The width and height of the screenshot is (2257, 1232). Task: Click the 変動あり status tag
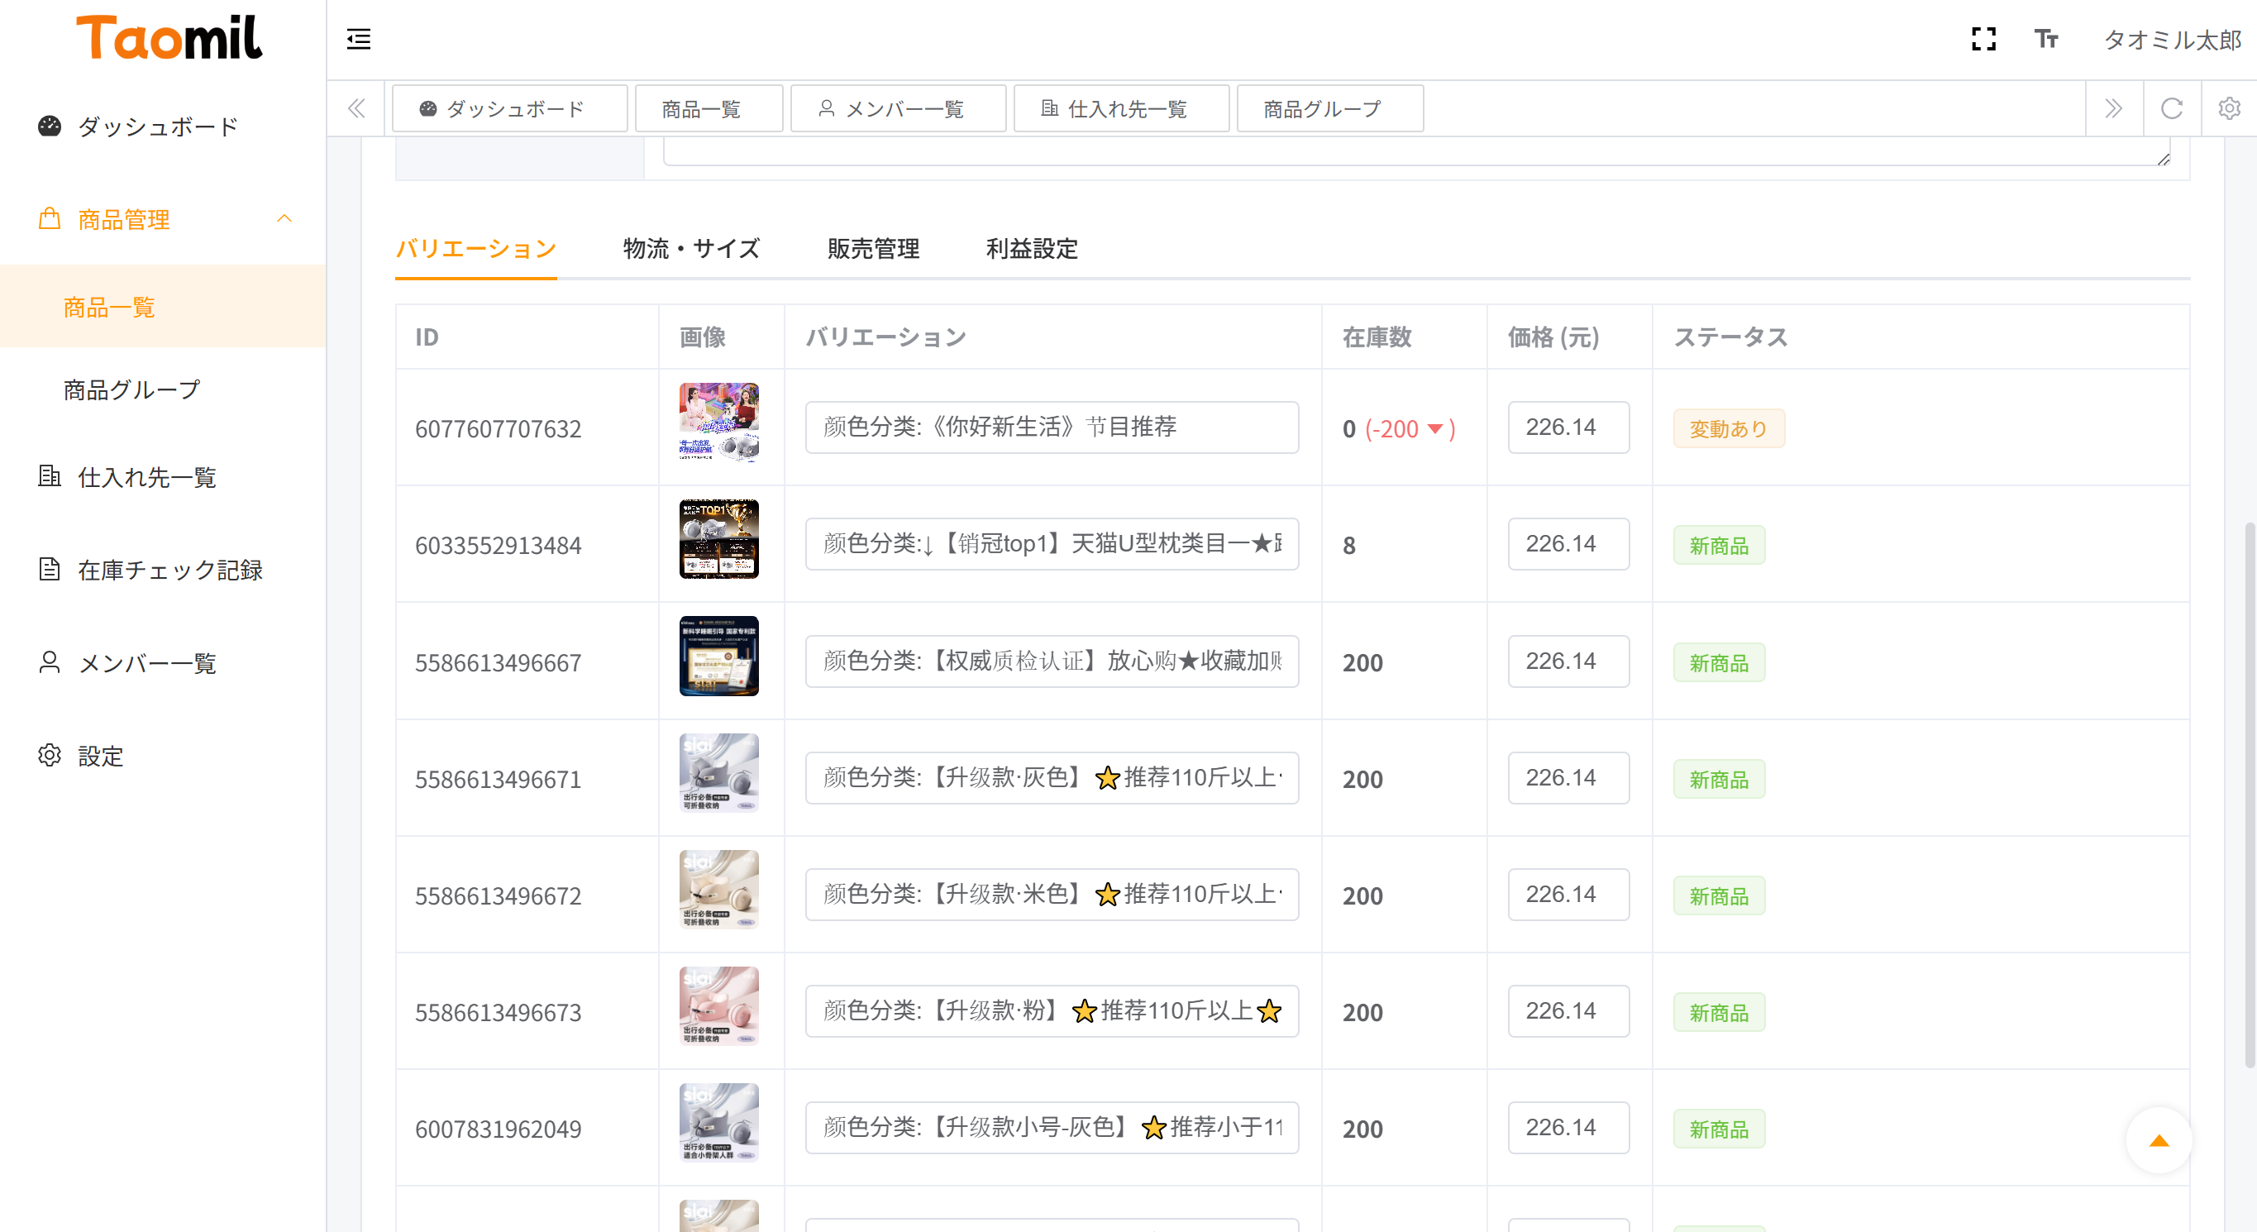coord(1728,428)
